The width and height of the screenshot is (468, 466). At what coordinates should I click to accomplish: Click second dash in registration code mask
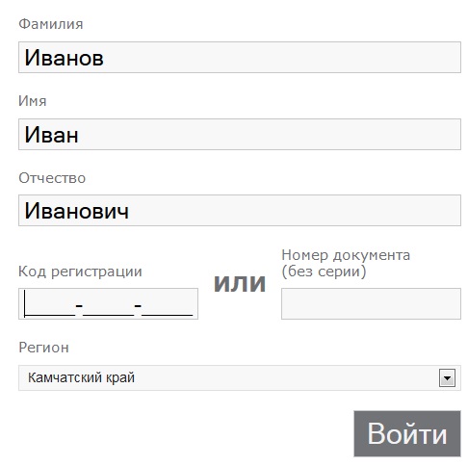tap(138, 305)
